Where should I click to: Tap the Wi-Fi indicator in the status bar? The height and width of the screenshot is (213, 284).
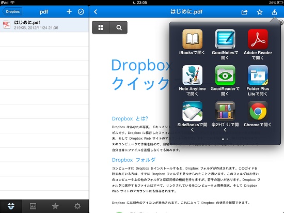click(x=12, y=3)
